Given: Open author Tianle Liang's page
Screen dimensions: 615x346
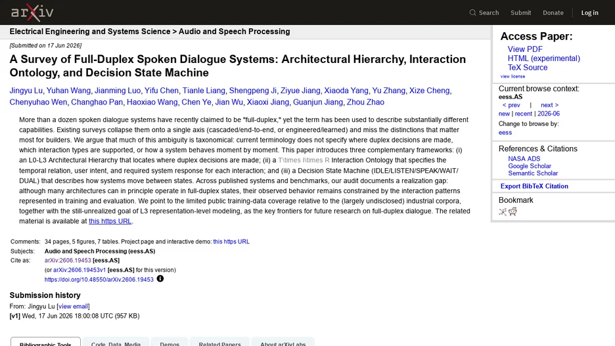Looking at the screenshot, I should 204,91.
